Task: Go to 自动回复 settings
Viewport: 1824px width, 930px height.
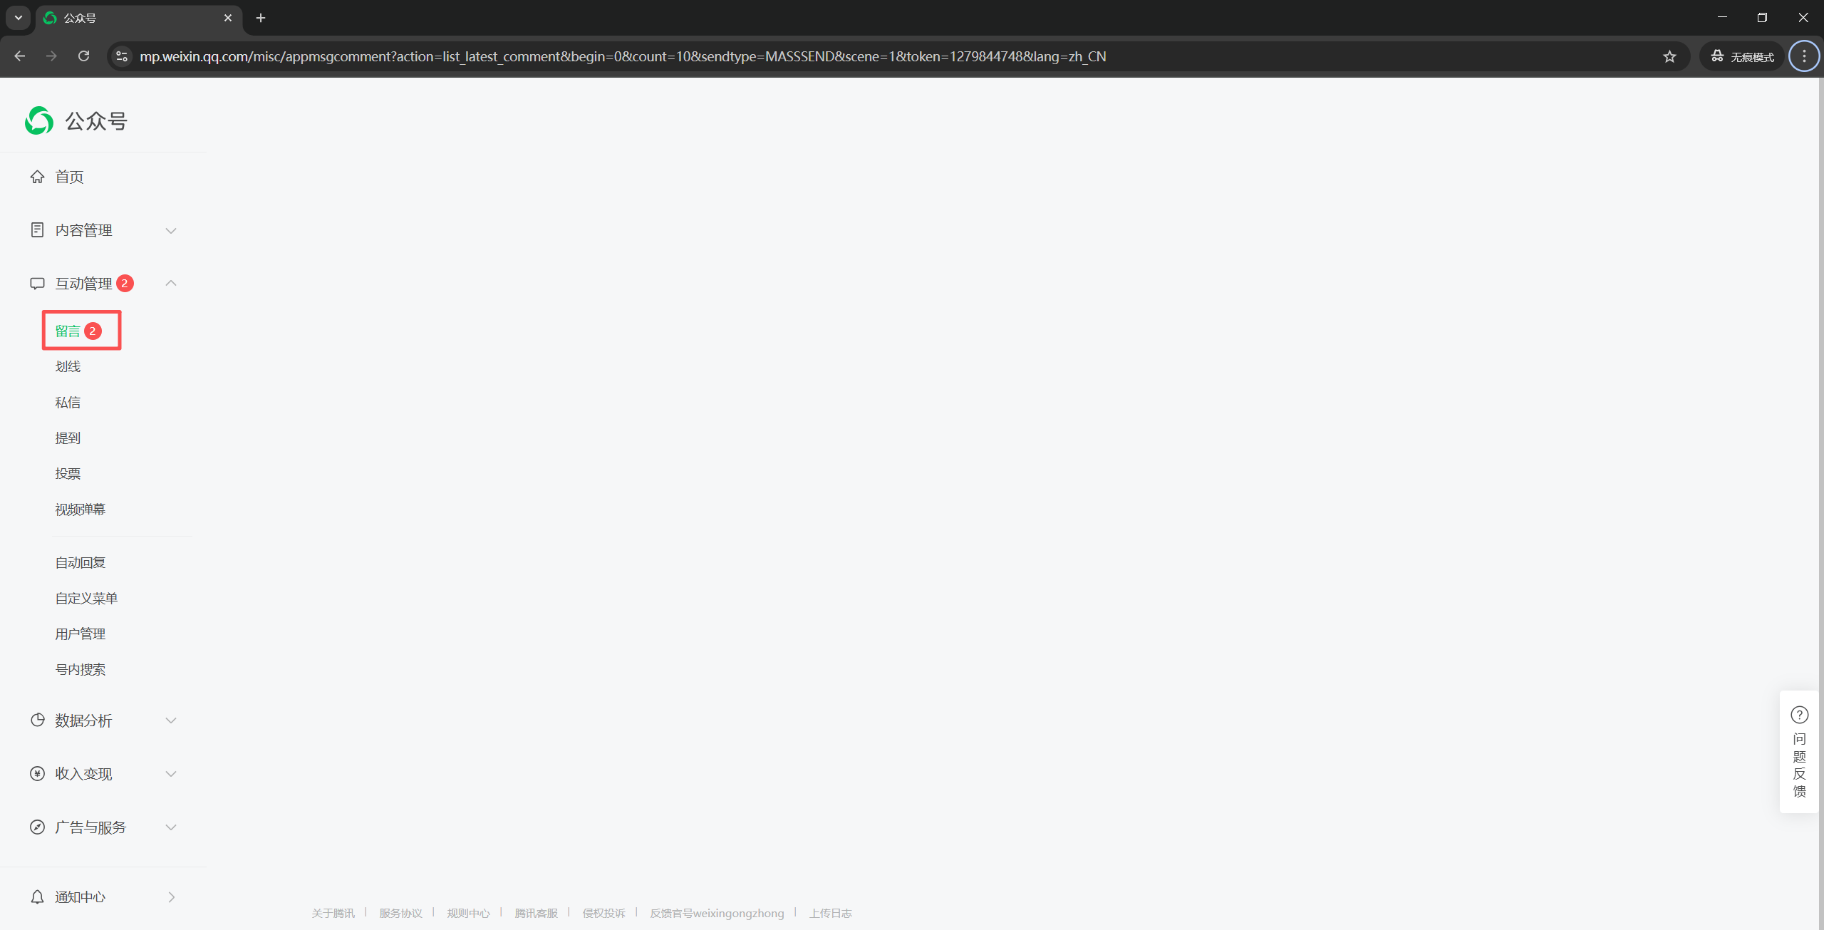Action: pyautogui.click(x=81, y=563)
